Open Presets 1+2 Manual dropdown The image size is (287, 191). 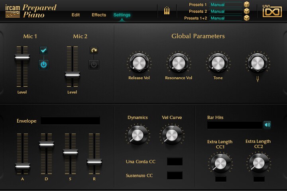225,18
